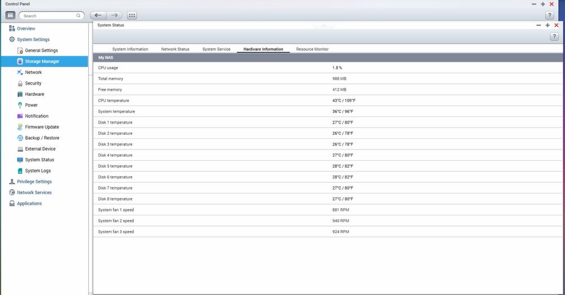Switch to the Resource Monitor tab

click(x=312, y=49)
